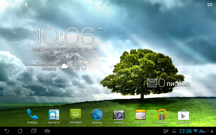Select the current center page indicator
This screenshot has height=135, width=216.
pyautogui.click(x=108, y=5)
